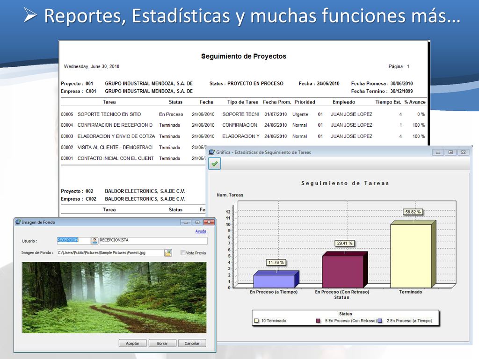Maximize the Gráfica statistics window
479x359 pixels.
pos(450,152)
